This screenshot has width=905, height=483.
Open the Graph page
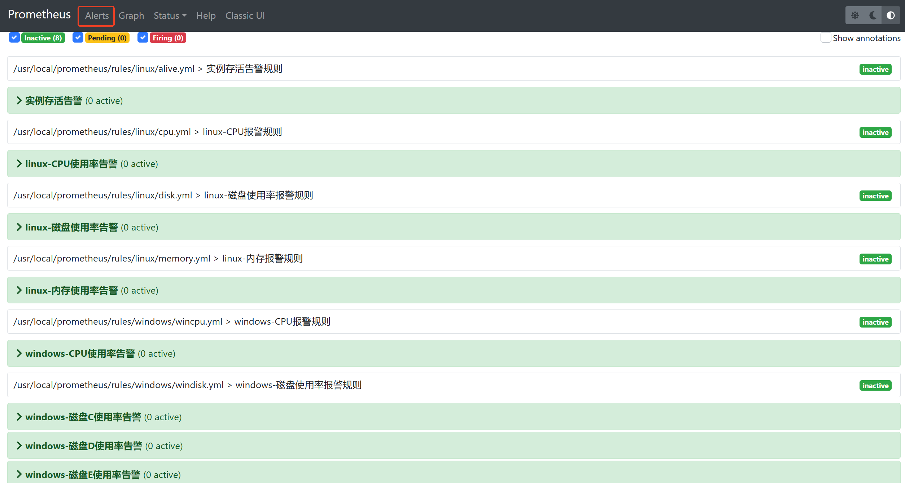tap(131, 16)
